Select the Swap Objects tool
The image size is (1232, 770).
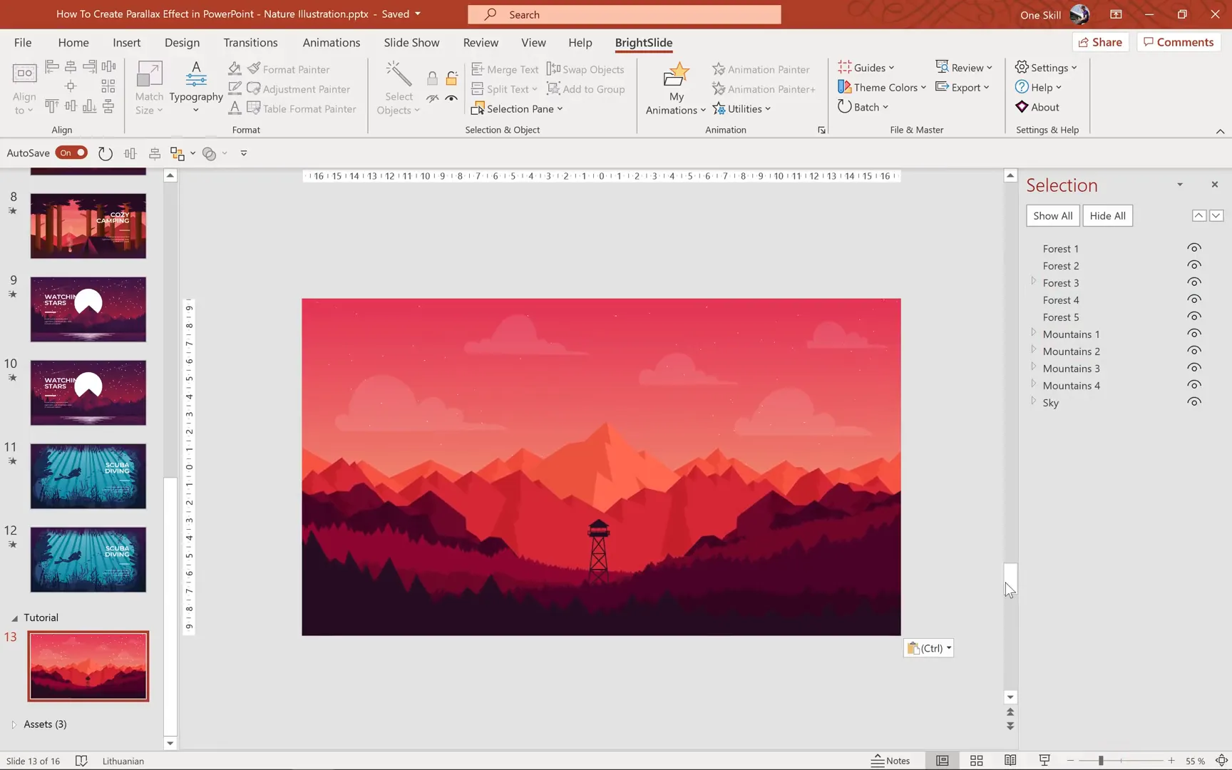click(585, 68)
